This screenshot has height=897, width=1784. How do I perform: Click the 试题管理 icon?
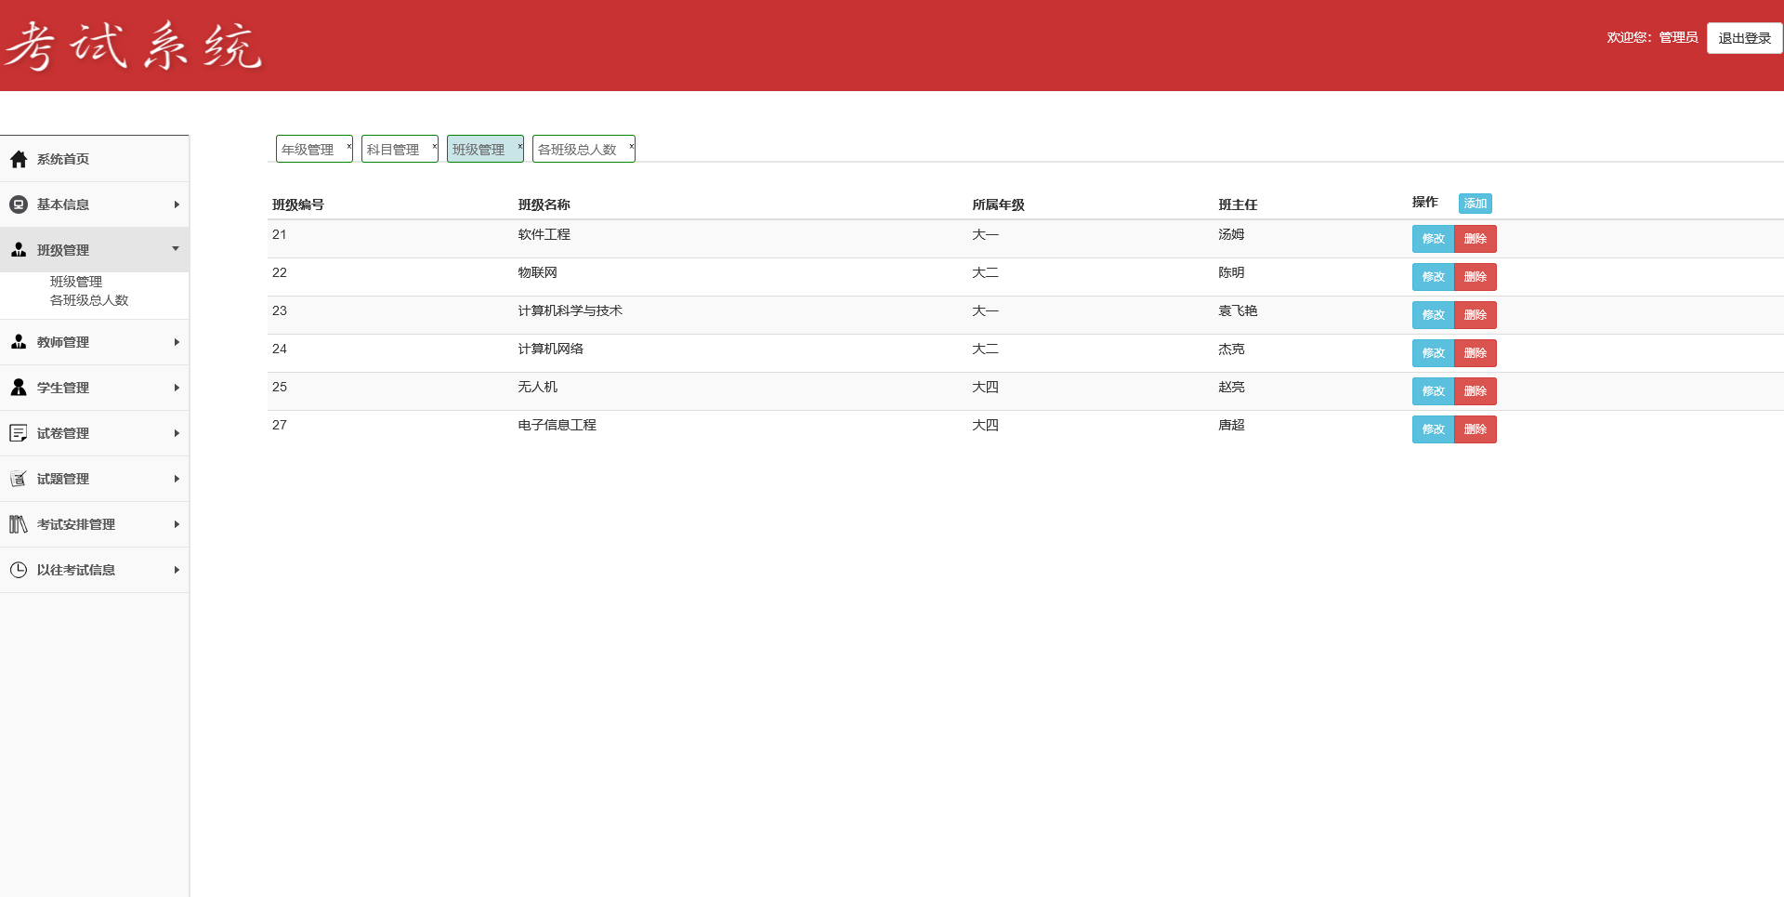(x=19, y=479)
